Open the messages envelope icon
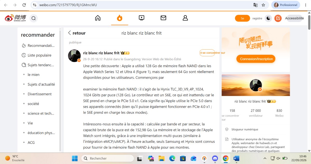 click(163, 18)
